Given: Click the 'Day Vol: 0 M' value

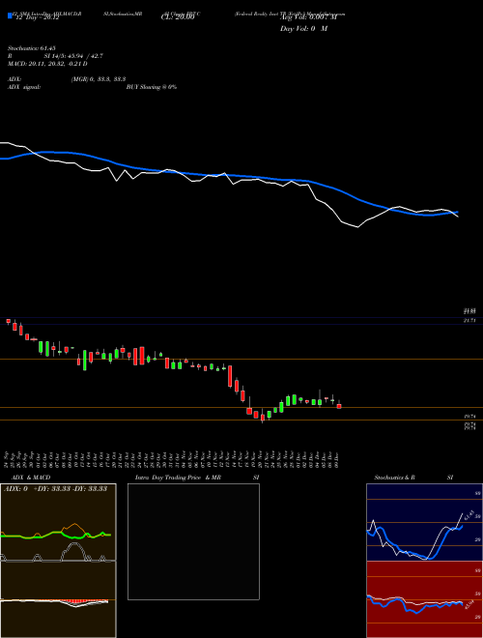Looking at the screenshot, I should (303, 29).
